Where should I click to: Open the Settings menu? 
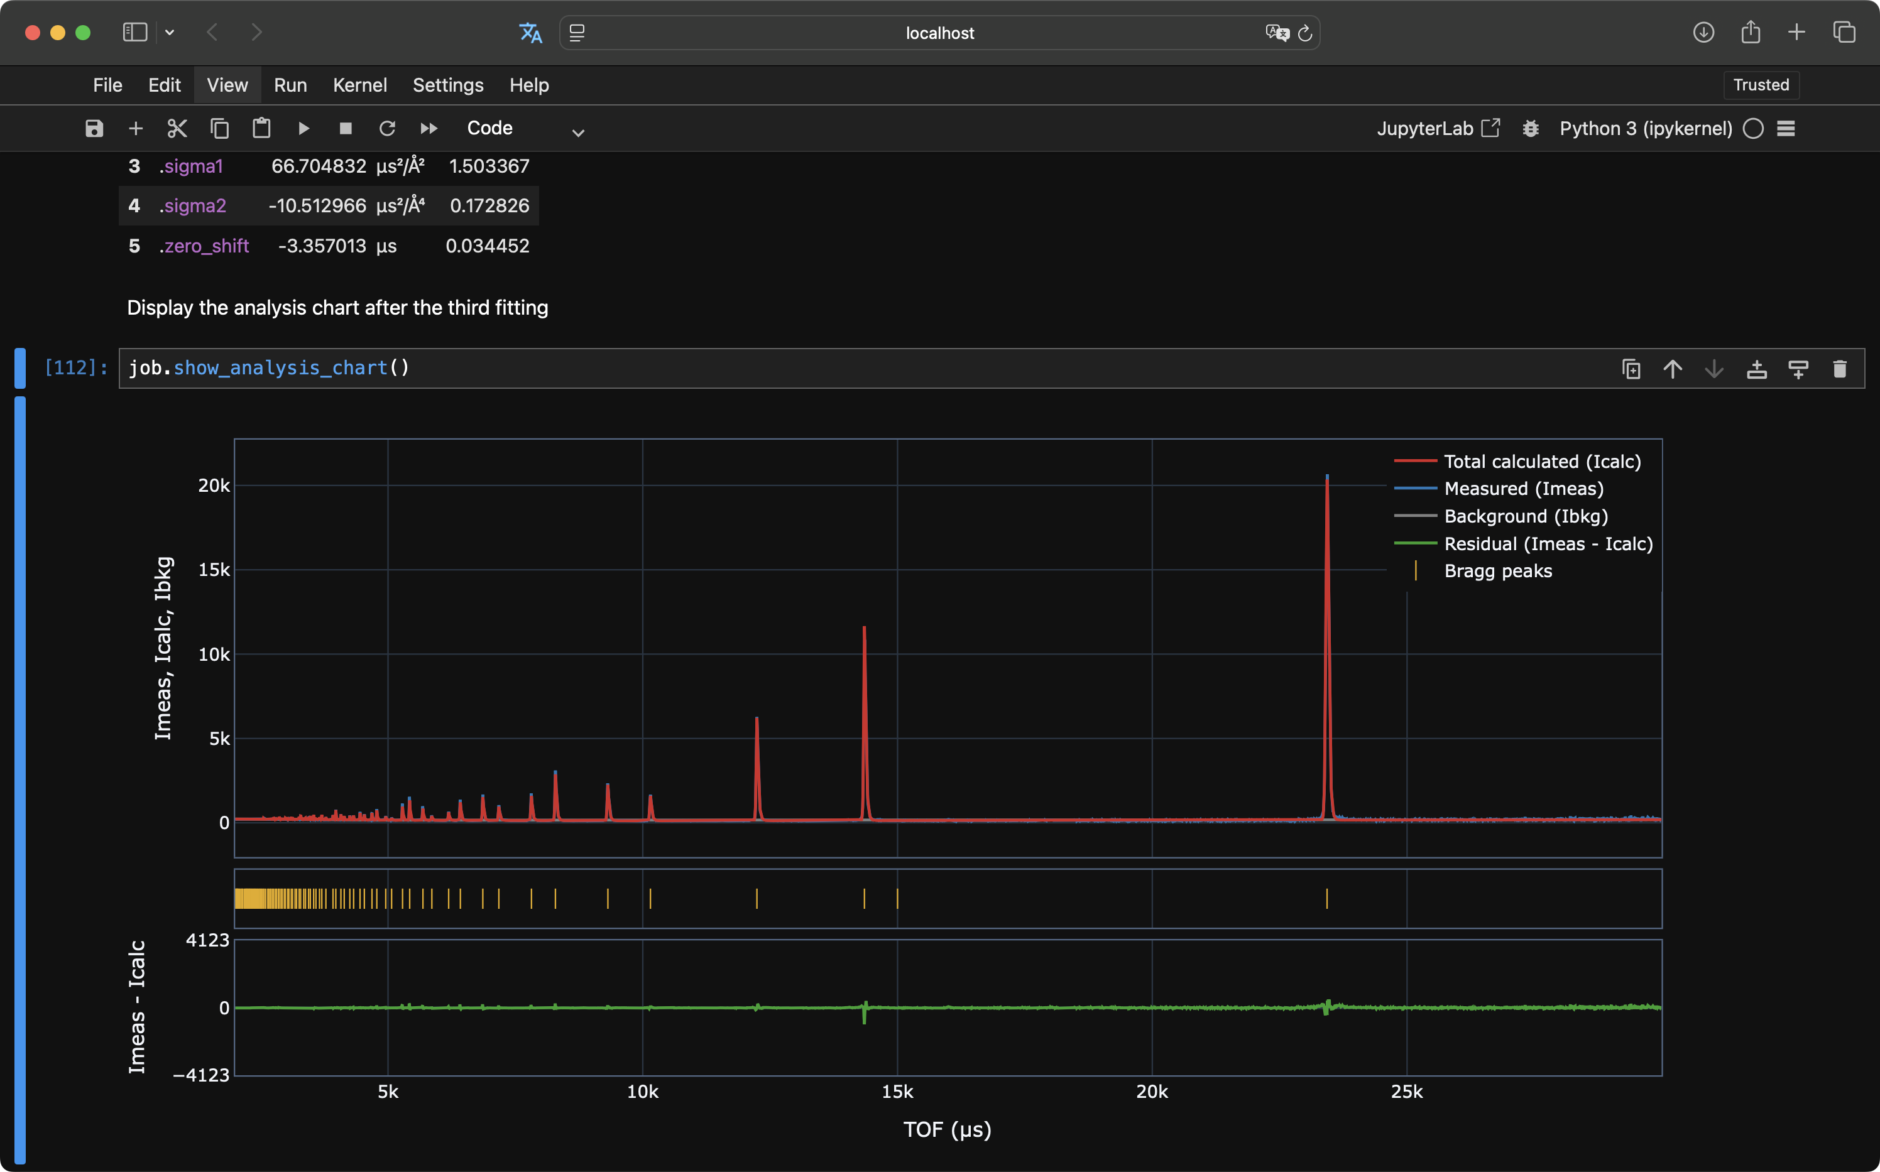(447, 85)
